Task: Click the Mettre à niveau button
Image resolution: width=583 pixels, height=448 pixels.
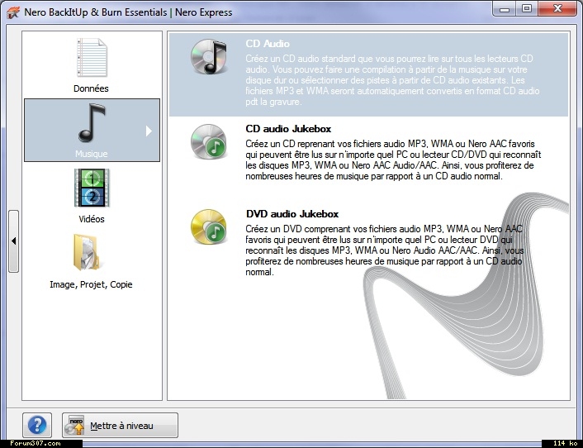Action: (x=120, y=426)
